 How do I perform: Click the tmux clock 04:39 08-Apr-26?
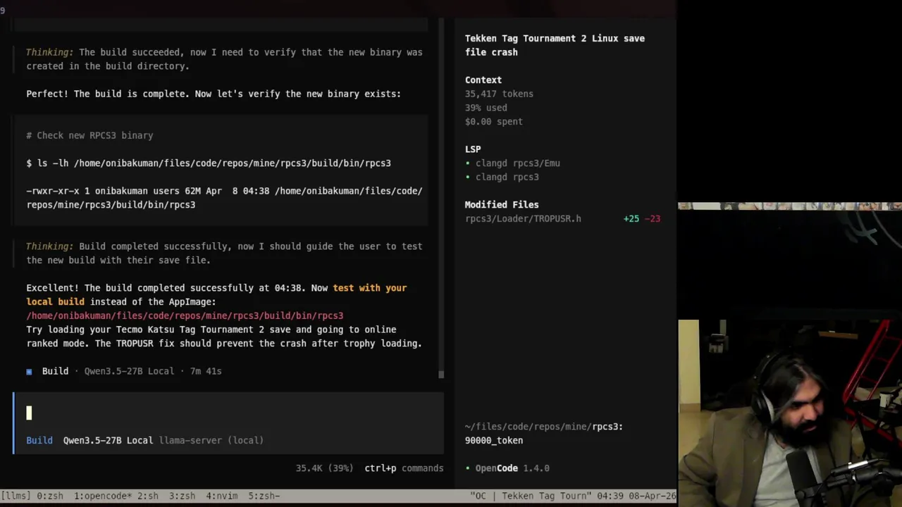(637, 496)
